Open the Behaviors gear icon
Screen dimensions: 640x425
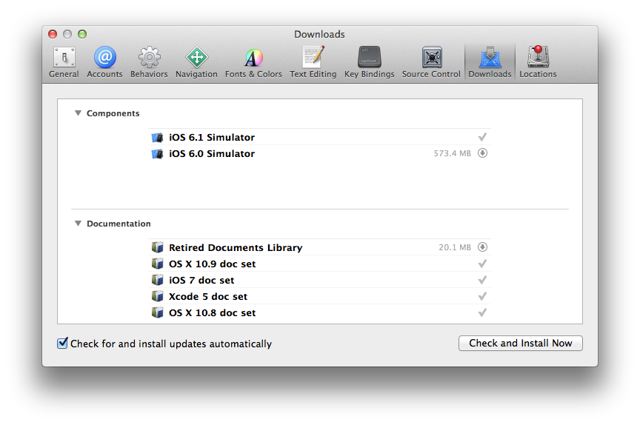(149, 57)
